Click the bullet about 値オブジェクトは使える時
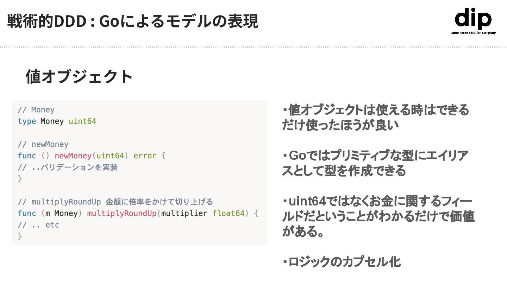Screen dimensions: 507x285 [x=375, y=117]
